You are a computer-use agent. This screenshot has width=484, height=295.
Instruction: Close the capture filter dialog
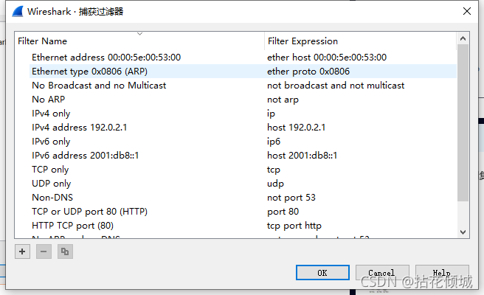tap(467, 11)
